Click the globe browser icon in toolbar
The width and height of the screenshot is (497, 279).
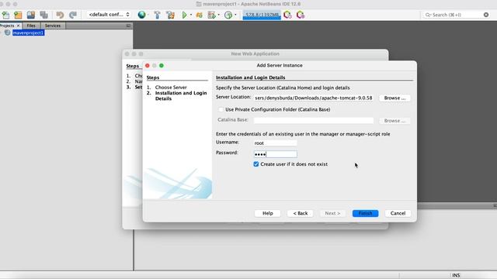tap(141, 15)
